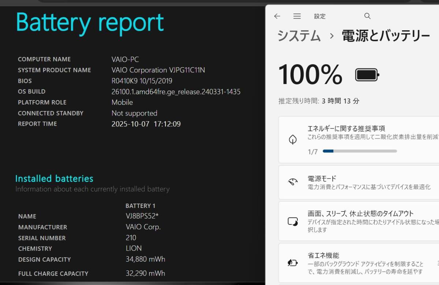Click the 1/7 counter text
This screenshot has width=439, height=285.
click(313, 152)
